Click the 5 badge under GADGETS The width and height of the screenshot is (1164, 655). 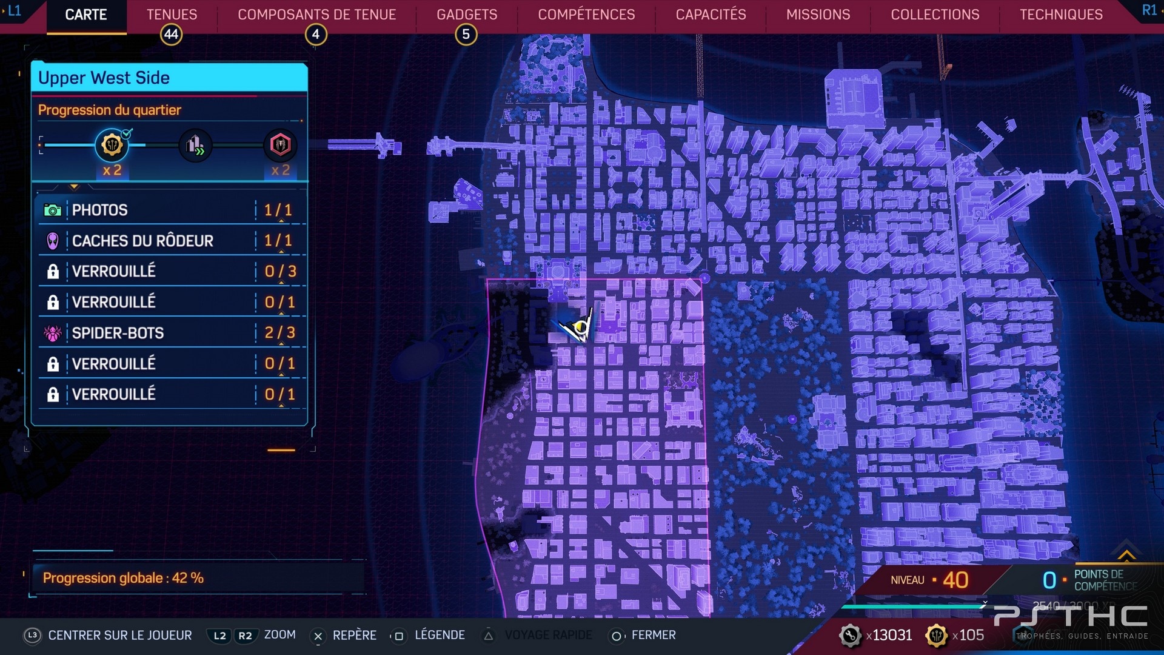point(466,35)
